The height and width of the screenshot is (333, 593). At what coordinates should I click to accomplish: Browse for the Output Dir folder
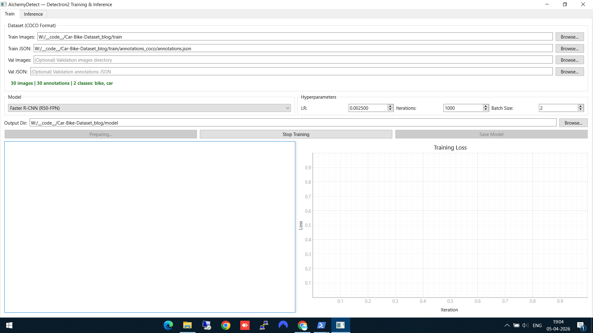click(x=573, y=122)
